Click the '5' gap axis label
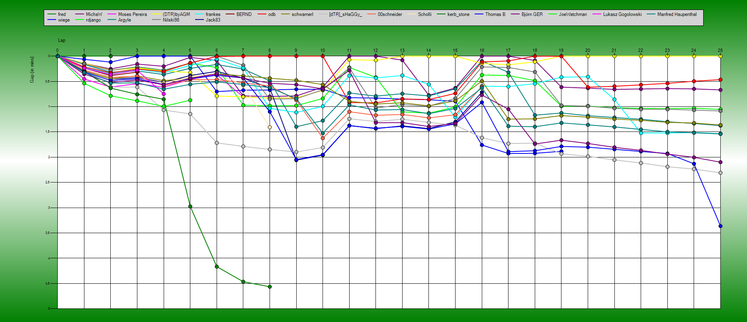The image size is (747, 322). click(49, 308)
